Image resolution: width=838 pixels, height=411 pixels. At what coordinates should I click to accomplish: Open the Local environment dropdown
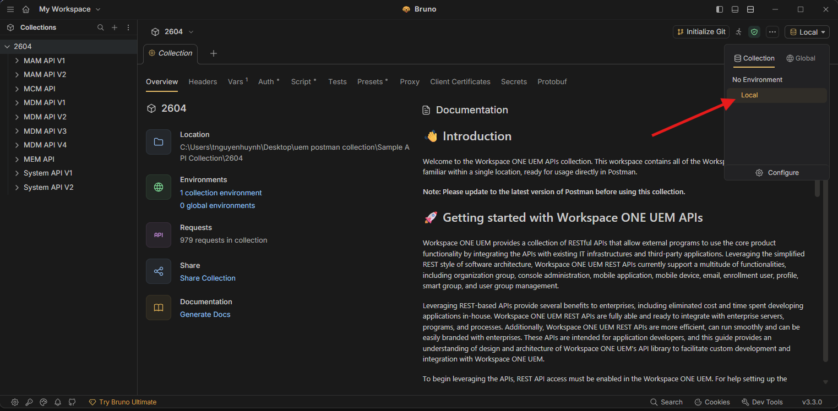pyautogui.click(x=807, y=32)
